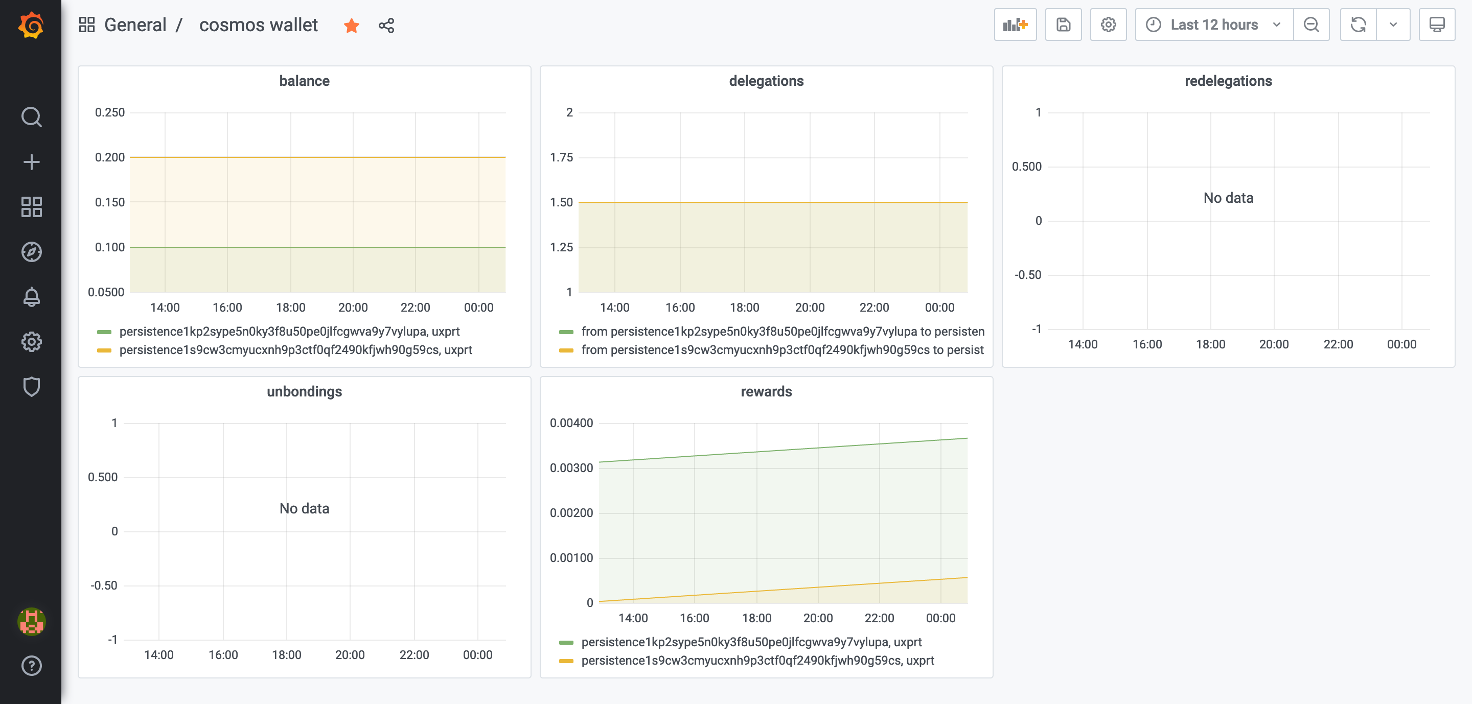This screenshot has width=1472, height=704.
Task: Toggle the favorite star for cosmos wallet
Action: [x=352, y=25]
